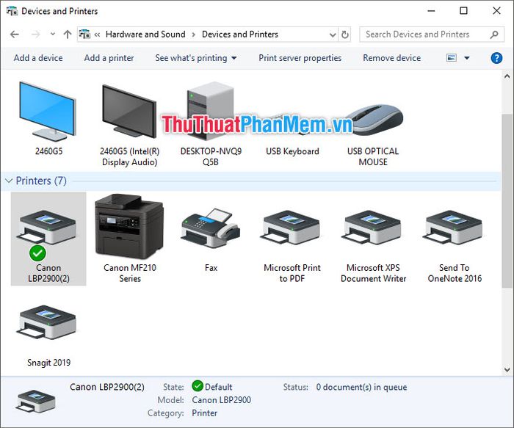The width and height of the screenshot is (514, 428).
Task: Open the address bar history dropdown
Action: tap(333, 35)
